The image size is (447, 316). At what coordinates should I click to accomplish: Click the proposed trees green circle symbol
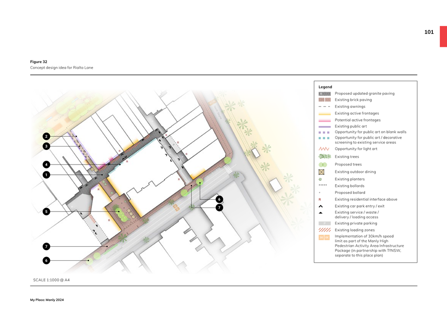pos(322,165)
